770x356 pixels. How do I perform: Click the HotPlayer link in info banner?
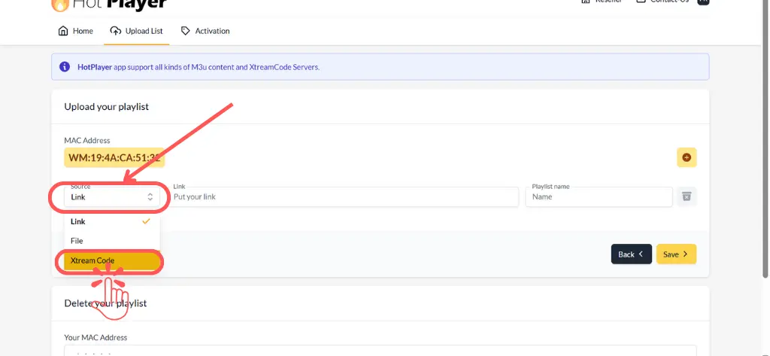point(95,67)
